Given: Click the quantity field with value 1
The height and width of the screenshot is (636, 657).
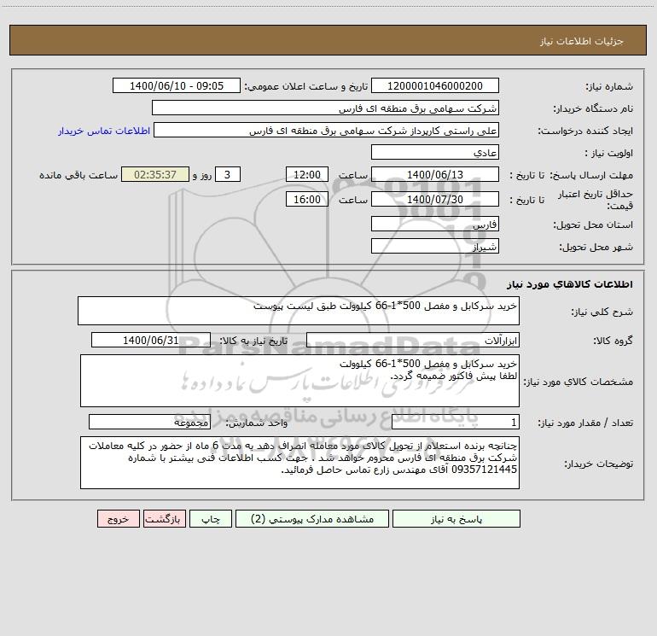Looking at the screenshot, I should tap(456, 422).
